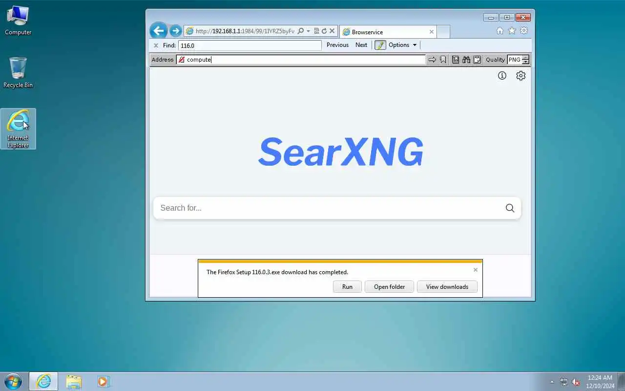The width and height of the screenshot is (625, 391).
Task: Minimize the Internet Explorer window
Action: [x=491, y=17]
